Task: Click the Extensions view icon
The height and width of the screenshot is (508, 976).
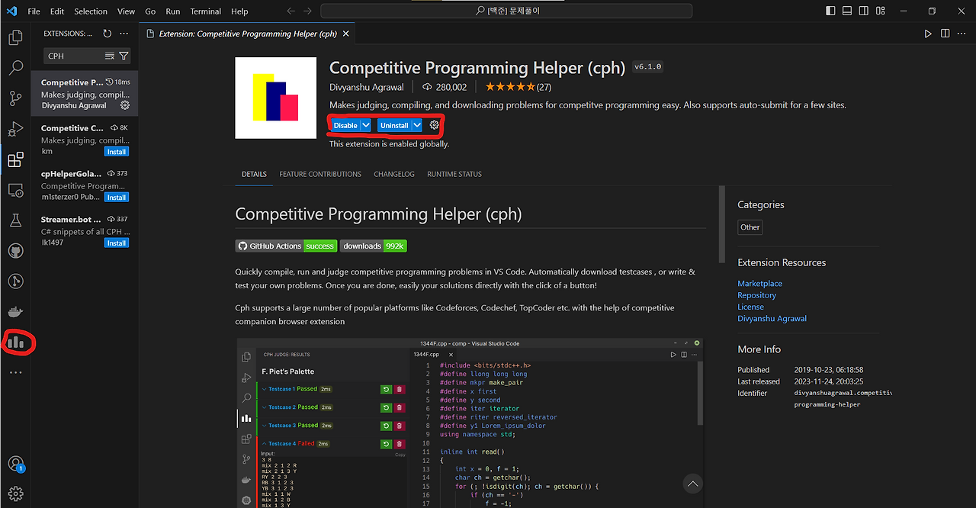Action: (x=15, y=159)
